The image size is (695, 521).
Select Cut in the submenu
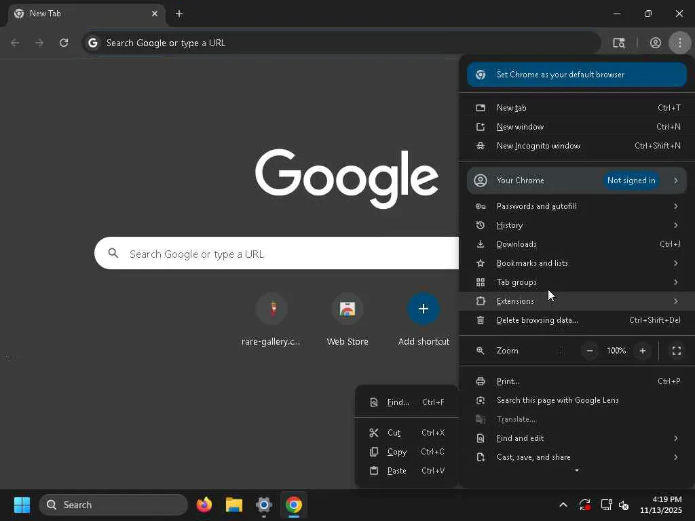[407, 433]
